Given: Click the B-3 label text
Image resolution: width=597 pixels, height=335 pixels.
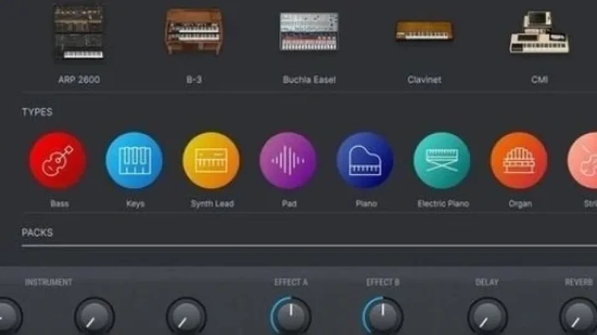Looking at the screenshot, I should [x=194, y=80].
